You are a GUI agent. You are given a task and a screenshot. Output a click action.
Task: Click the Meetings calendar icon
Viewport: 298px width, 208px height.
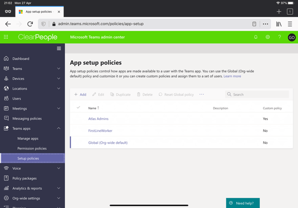coord(6,108)
